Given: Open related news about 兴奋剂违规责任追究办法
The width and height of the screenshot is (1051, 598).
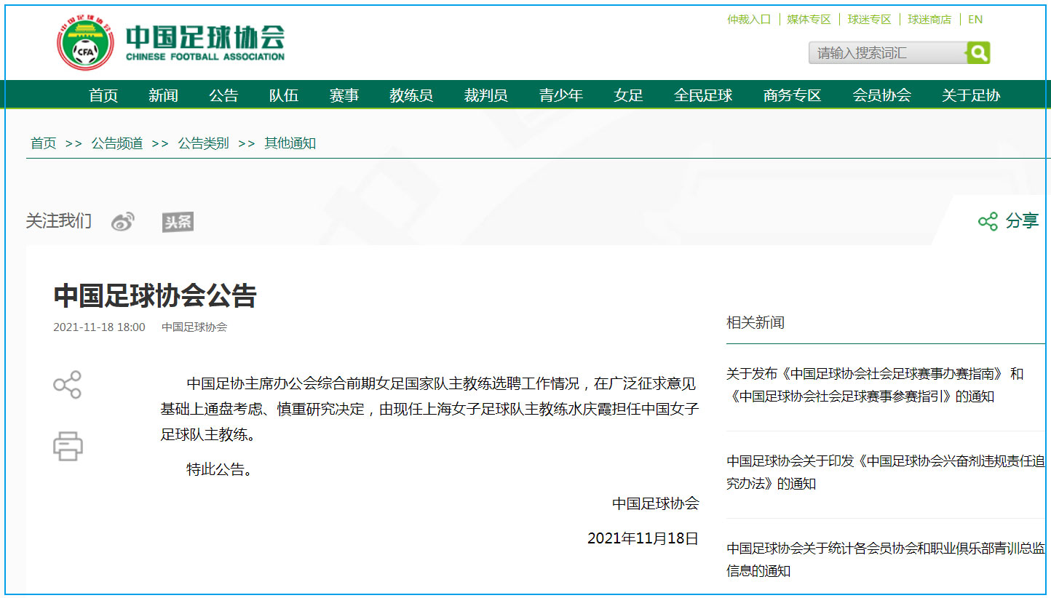Looking at the screenshot, I should (885, 471).
